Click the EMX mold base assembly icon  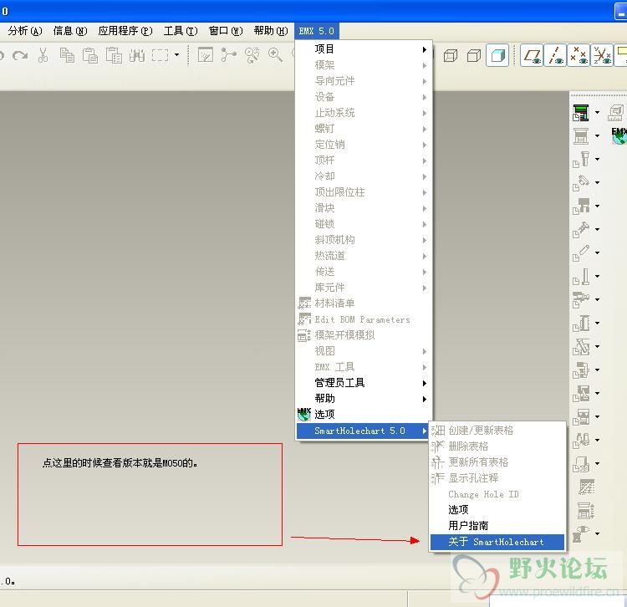581,112
